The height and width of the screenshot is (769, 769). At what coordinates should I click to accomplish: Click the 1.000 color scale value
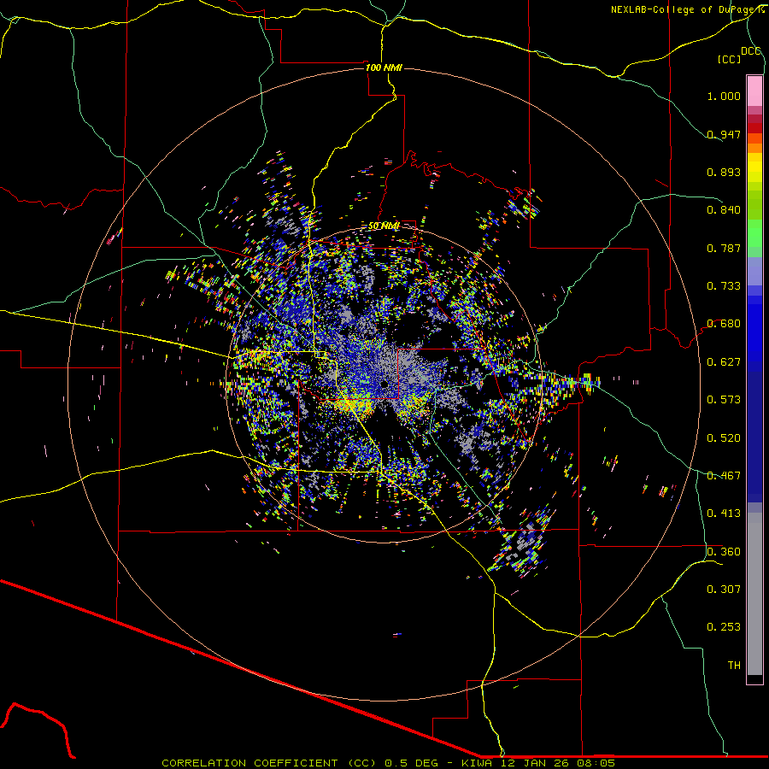pos(724,96)
